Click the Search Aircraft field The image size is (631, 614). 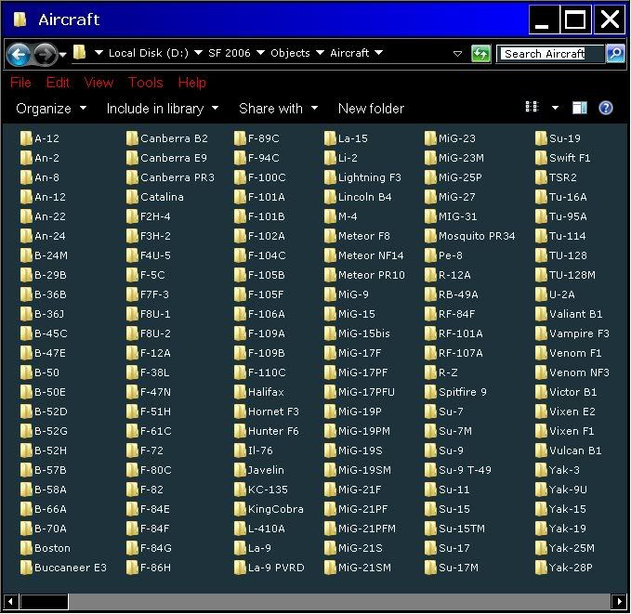(x=551, y=54)
